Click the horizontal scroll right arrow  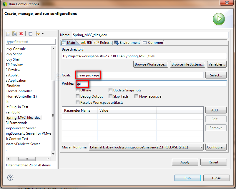click(48, 159)
